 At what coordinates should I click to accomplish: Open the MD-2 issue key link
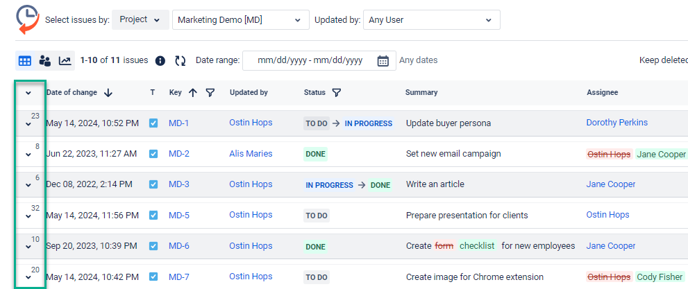[x=179, y=154]
